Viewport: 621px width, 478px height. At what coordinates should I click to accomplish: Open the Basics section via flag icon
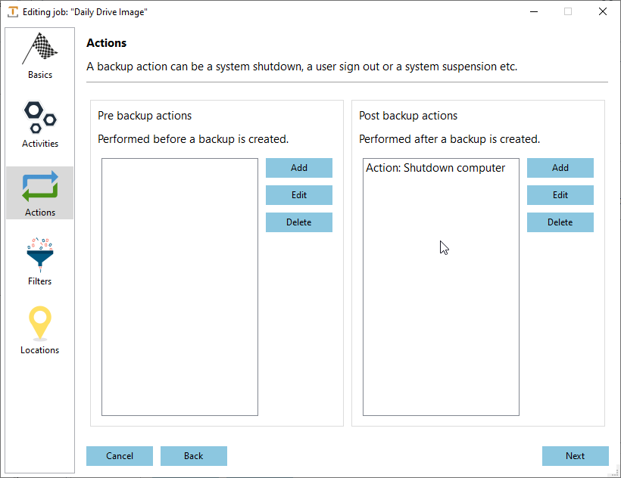(x=39, y=48)
